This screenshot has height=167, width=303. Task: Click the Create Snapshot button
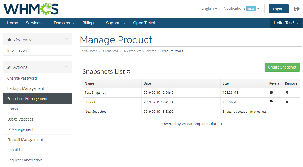coord(282,67)
